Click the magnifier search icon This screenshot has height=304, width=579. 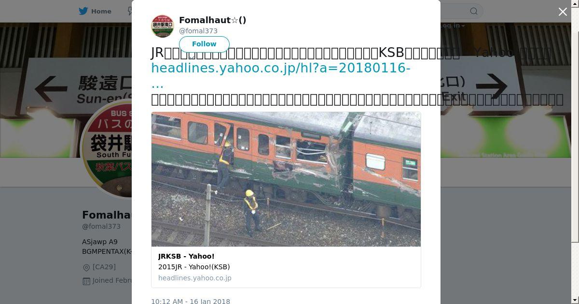point(474,11)
